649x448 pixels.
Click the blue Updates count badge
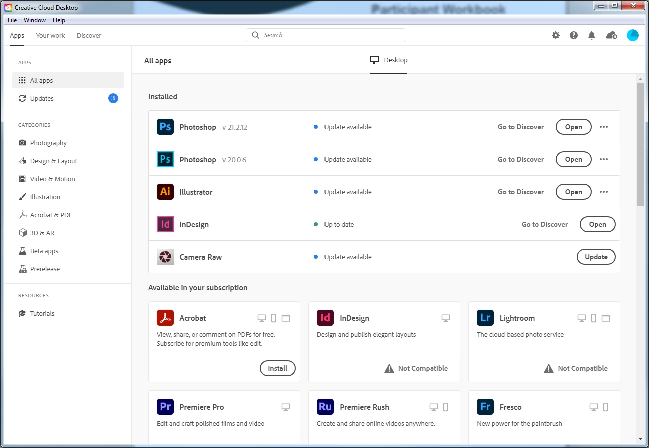pos(113,98)
